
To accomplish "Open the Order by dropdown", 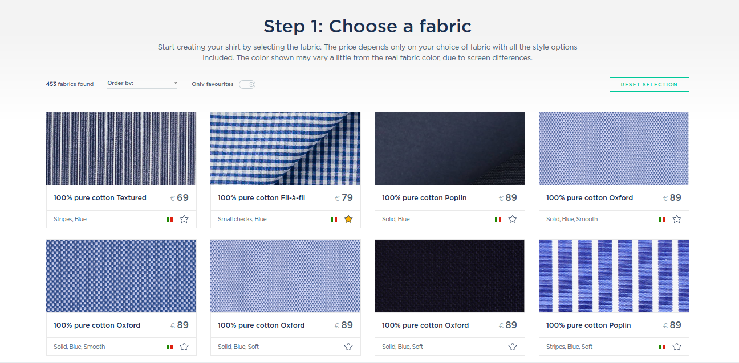I will [142, 83].
